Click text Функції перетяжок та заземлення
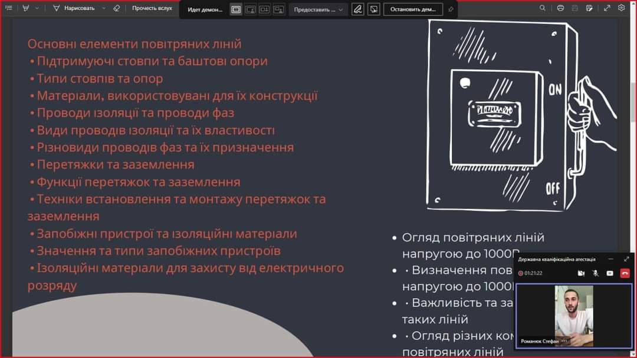The image size is (637, 358). click(x=139, y=181)
